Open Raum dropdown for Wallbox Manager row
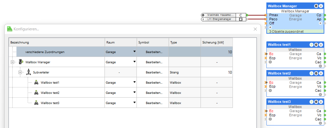 click(x=134, y=62)
